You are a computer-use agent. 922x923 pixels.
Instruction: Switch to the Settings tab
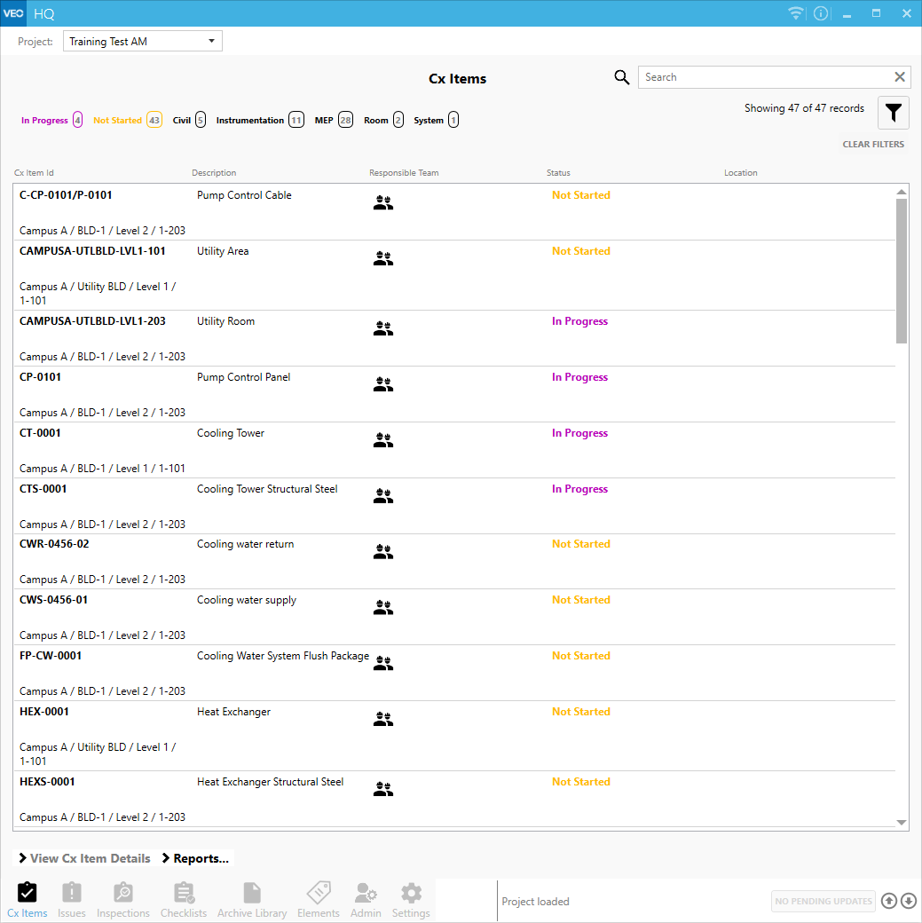pos(411,899)
